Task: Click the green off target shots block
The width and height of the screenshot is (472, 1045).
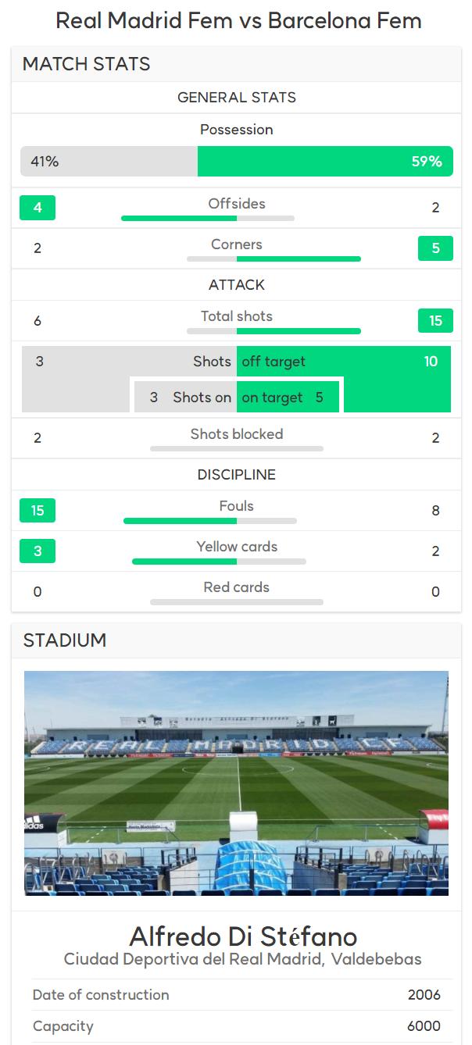Action: (x=344, y=379)
